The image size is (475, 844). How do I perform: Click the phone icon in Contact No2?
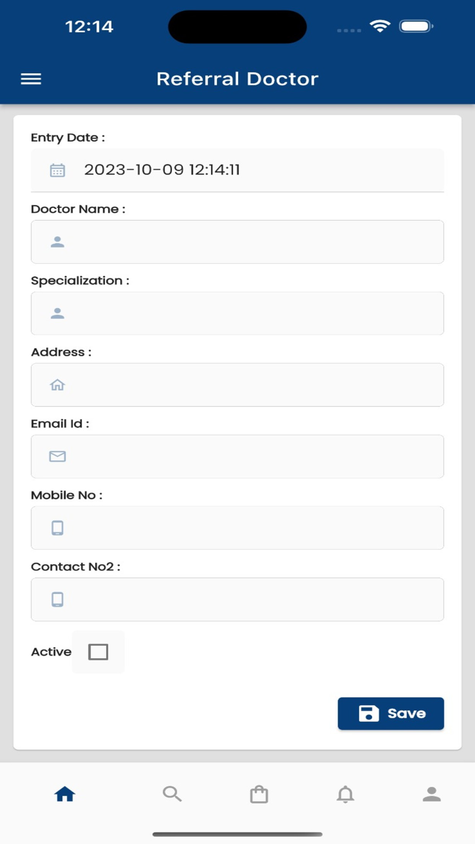pyautogui.click(x=57, y=600)
